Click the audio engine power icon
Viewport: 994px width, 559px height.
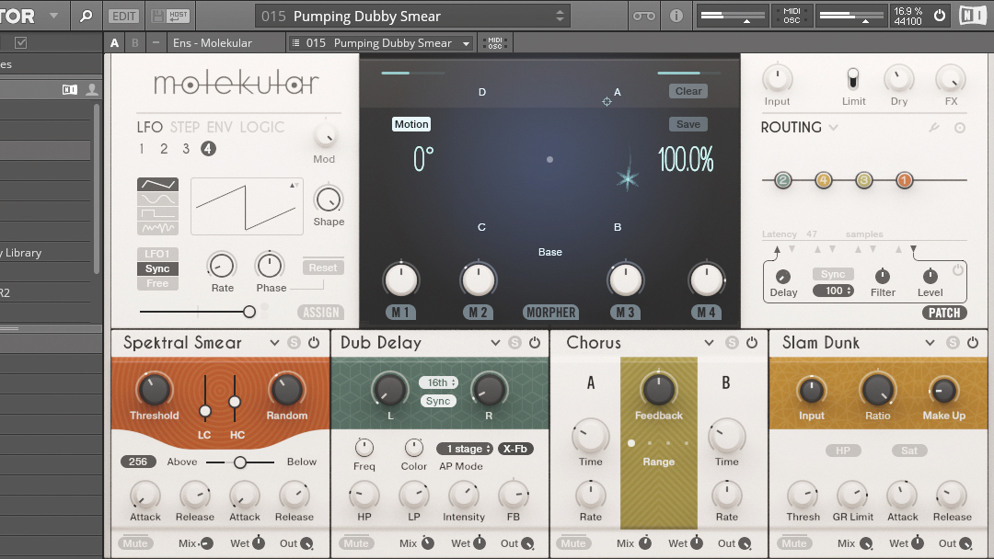pos(940,16)
